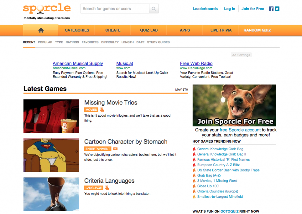This screenshot has height=214, width=302.
Task: Open Sporcle's Facebook page icon
Action: 271,9
